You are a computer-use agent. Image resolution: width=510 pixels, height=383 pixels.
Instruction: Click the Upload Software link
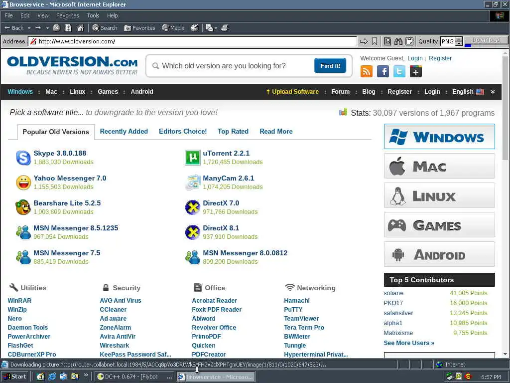tap(292, 92)
